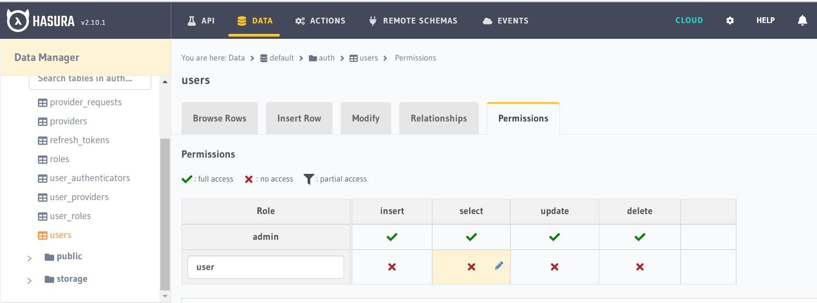Click sidebar scrollbar down arrow
Screen dimensions: 817x303
tap(165, 296)
